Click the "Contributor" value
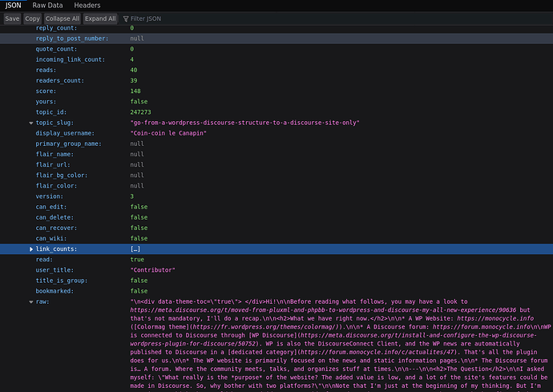 click(x=153, y=270)
